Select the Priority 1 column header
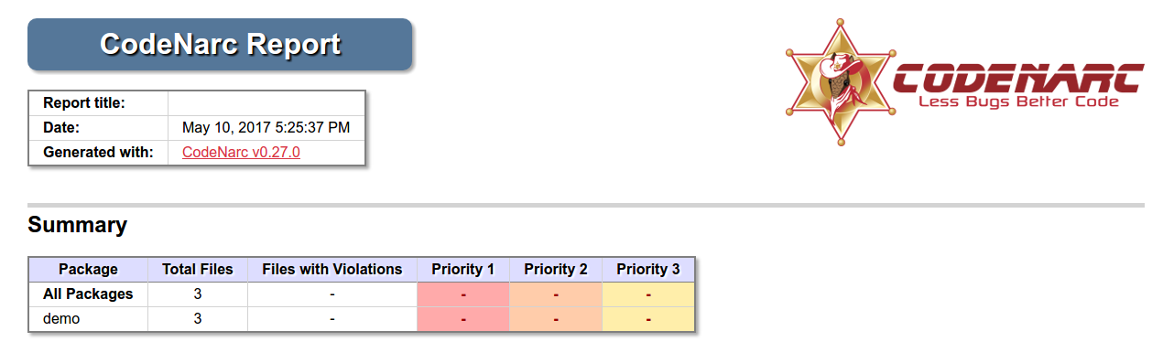This screenshot has width=1163, height=363. (463, 270)
